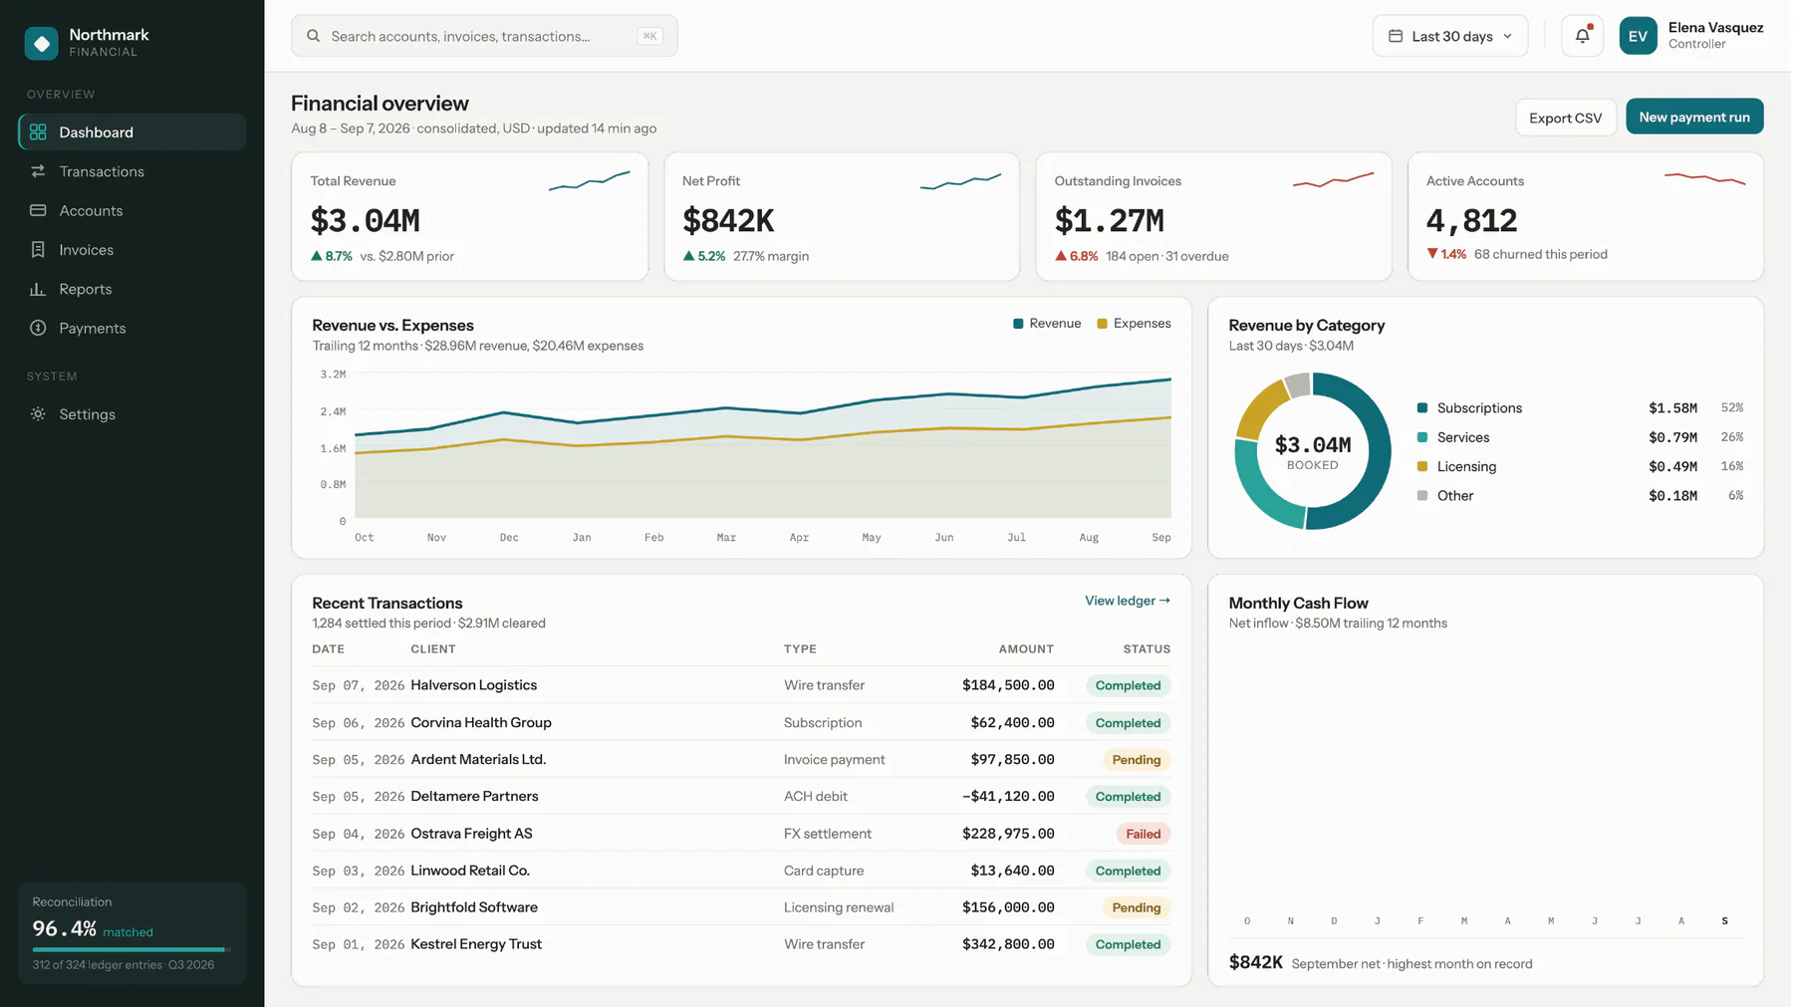Sort by the CLIENT column header
The width and height of the screenshot is (1793, 1007).
[433, 648]
